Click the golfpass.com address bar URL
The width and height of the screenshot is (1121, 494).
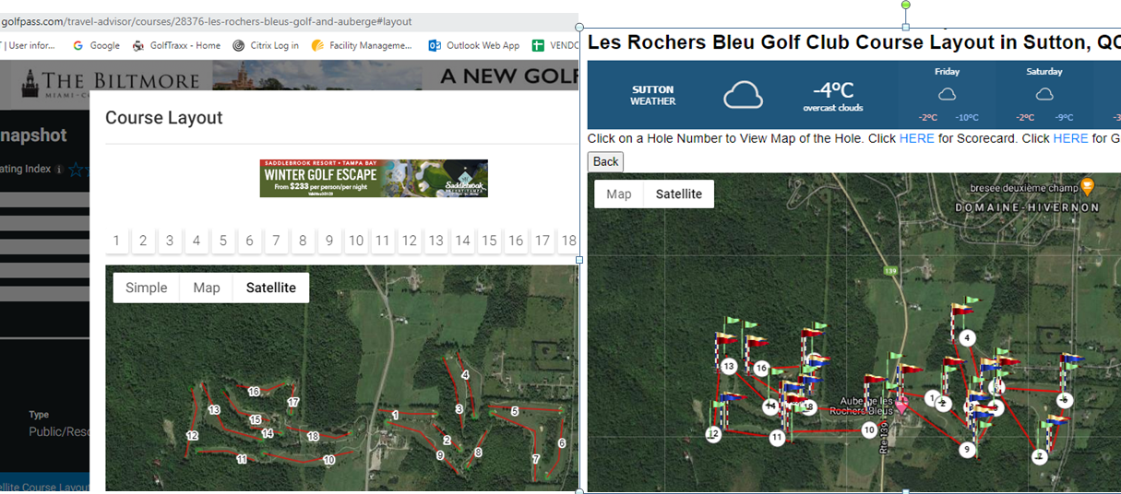(207, 21)
